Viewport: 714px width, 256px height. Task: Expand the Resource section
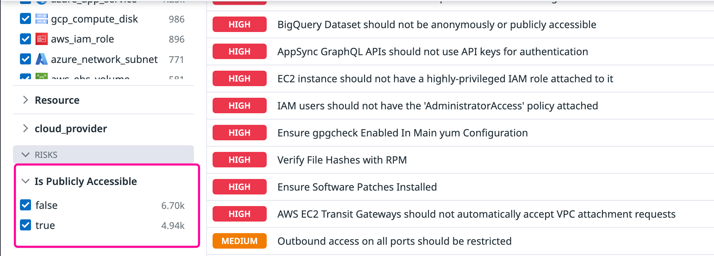point(26,100)
